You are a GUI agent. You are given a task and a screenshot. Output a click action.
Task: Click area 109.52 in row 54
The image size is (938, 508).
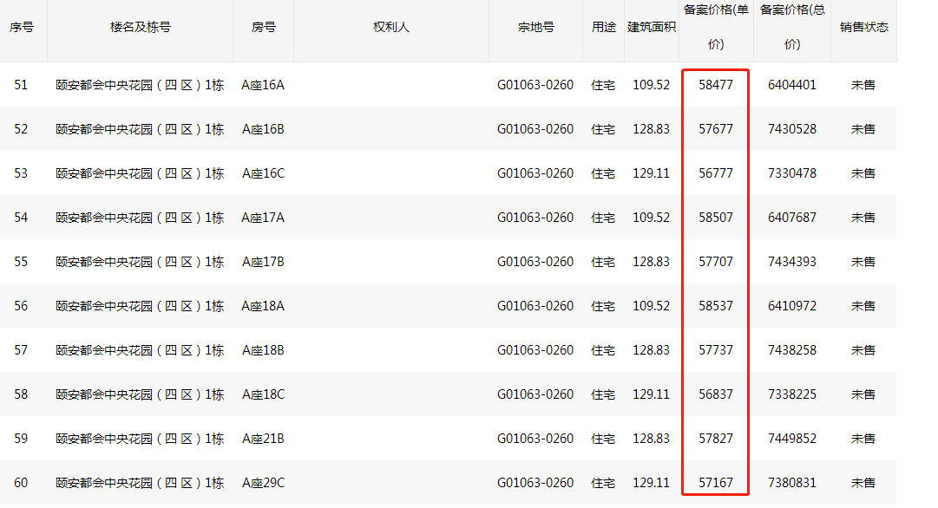coord(652,218)
